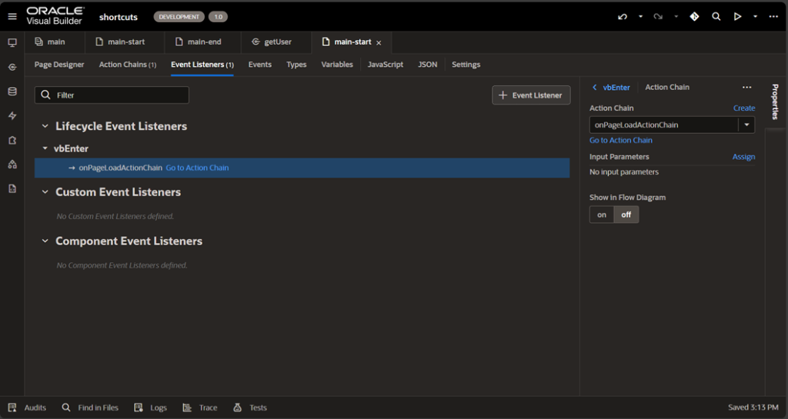Open Audits in the bottom bar

click(x=27, y=407)
